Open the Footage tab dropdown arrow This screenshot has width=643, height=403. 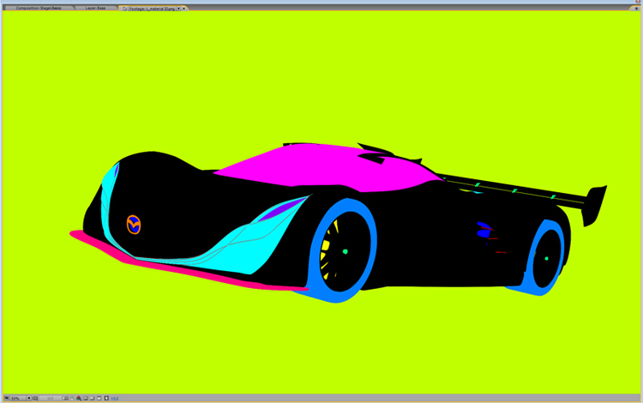pyautogui.click(x=178, y=9)
